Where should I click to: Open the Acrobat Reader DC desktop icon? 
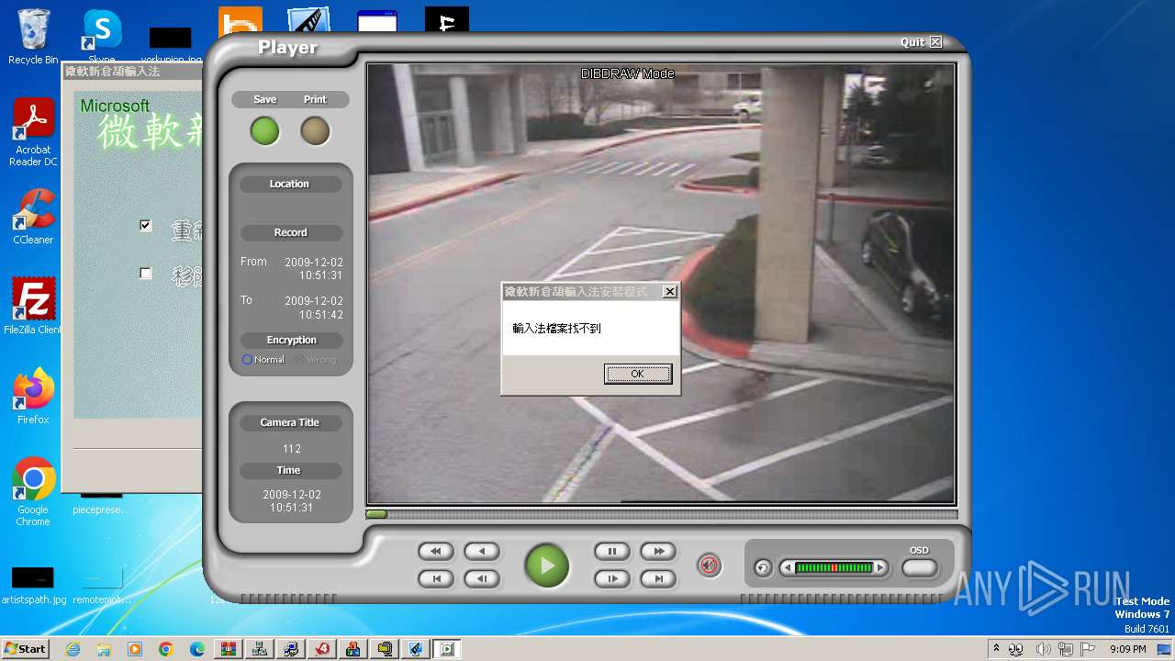[x=33, y=133]
